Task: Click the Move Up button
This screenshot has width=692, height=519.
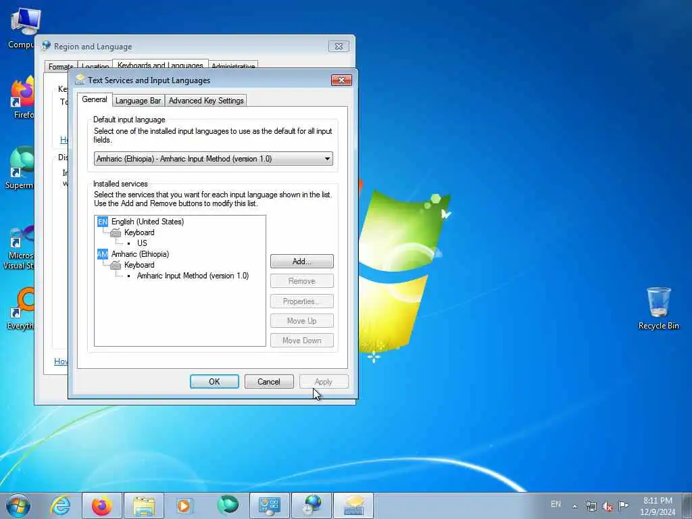Action: 302,321
